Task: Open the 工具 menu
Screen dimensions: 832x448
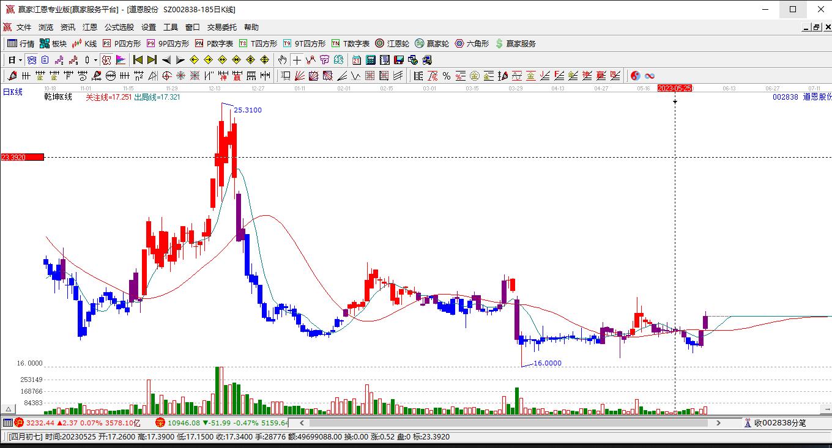Action: coord(171,27)
